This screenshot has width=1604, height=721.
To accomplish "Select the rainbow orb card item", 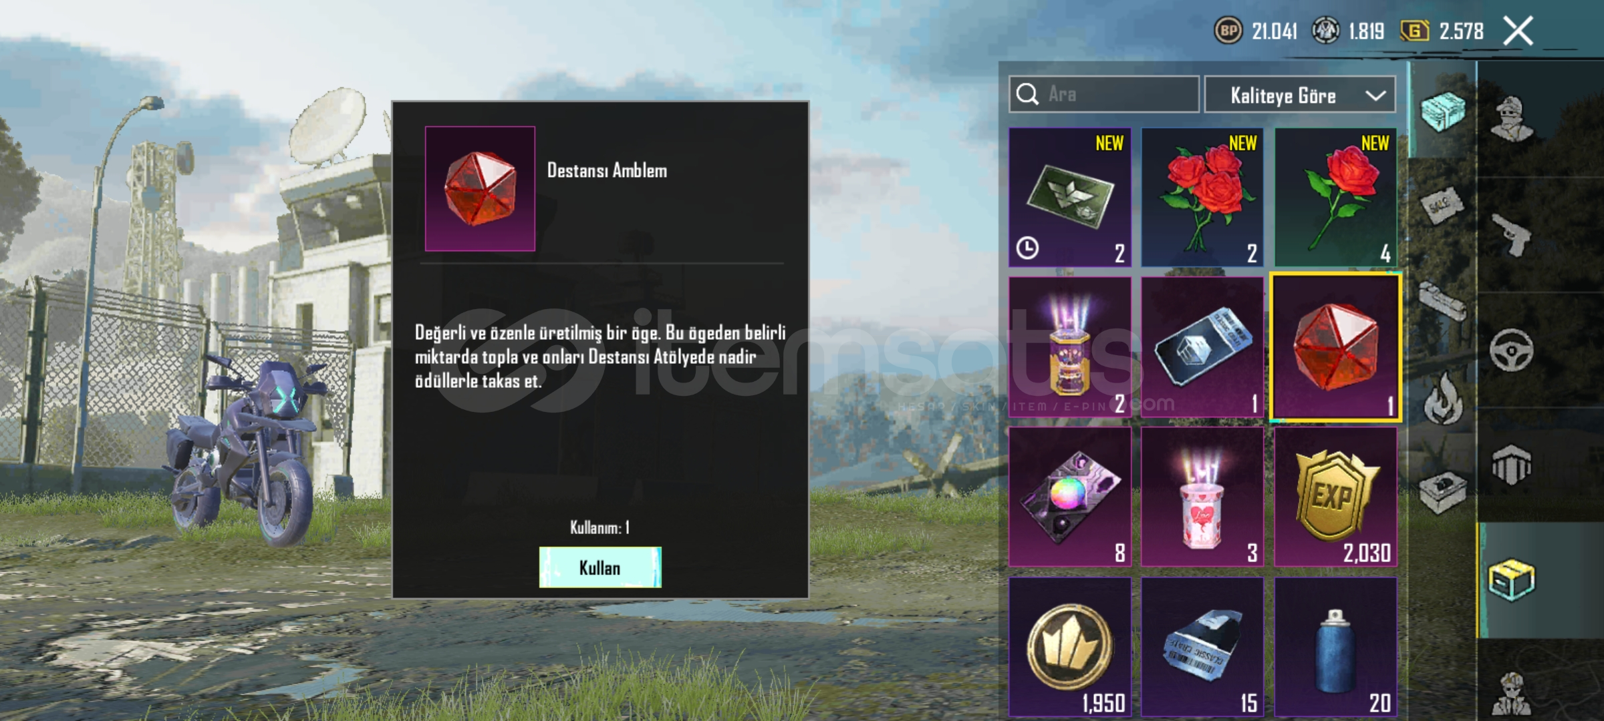I will [x=1070, y=497].
